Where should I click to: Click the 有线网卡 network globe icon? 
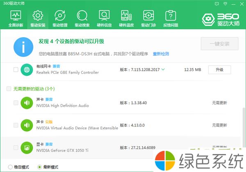pos(27,70)
